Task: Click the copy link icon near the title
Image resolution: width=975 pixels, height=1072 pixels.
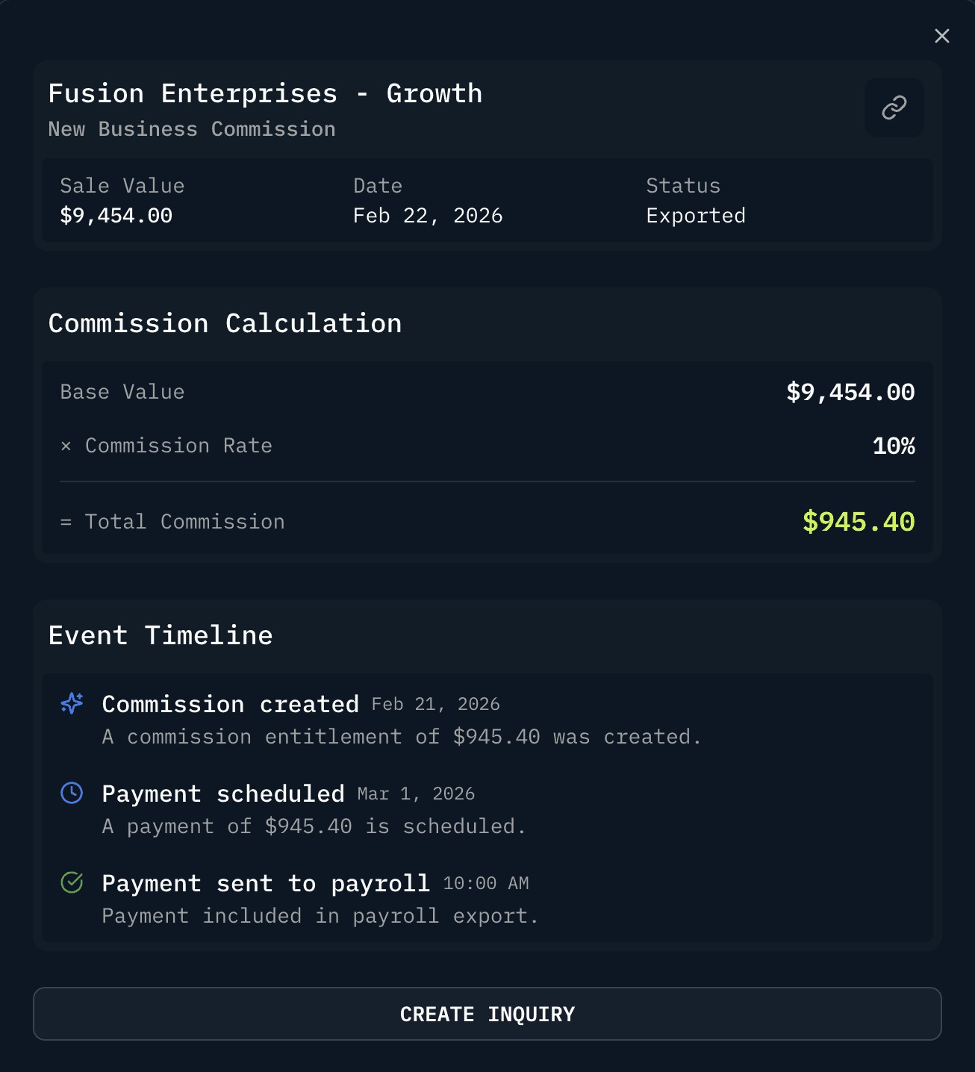Action: (x=894, y=107)
